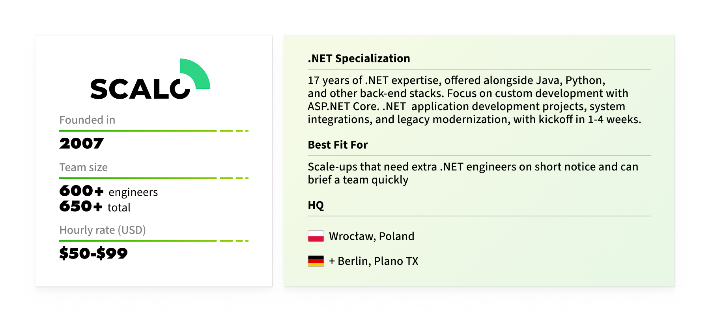Click the 'kickoff in 1-4 weeks' line

475,120
